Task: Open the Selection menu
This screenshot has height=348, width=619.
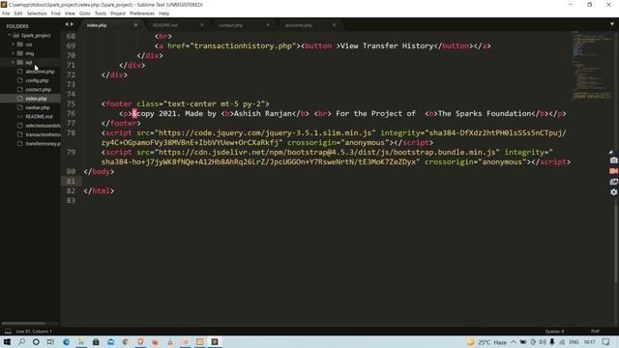Action: click(x=37, y=14)
